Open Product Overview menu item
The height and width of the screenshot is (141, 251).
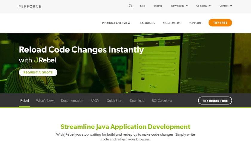[x=116, y=23]
